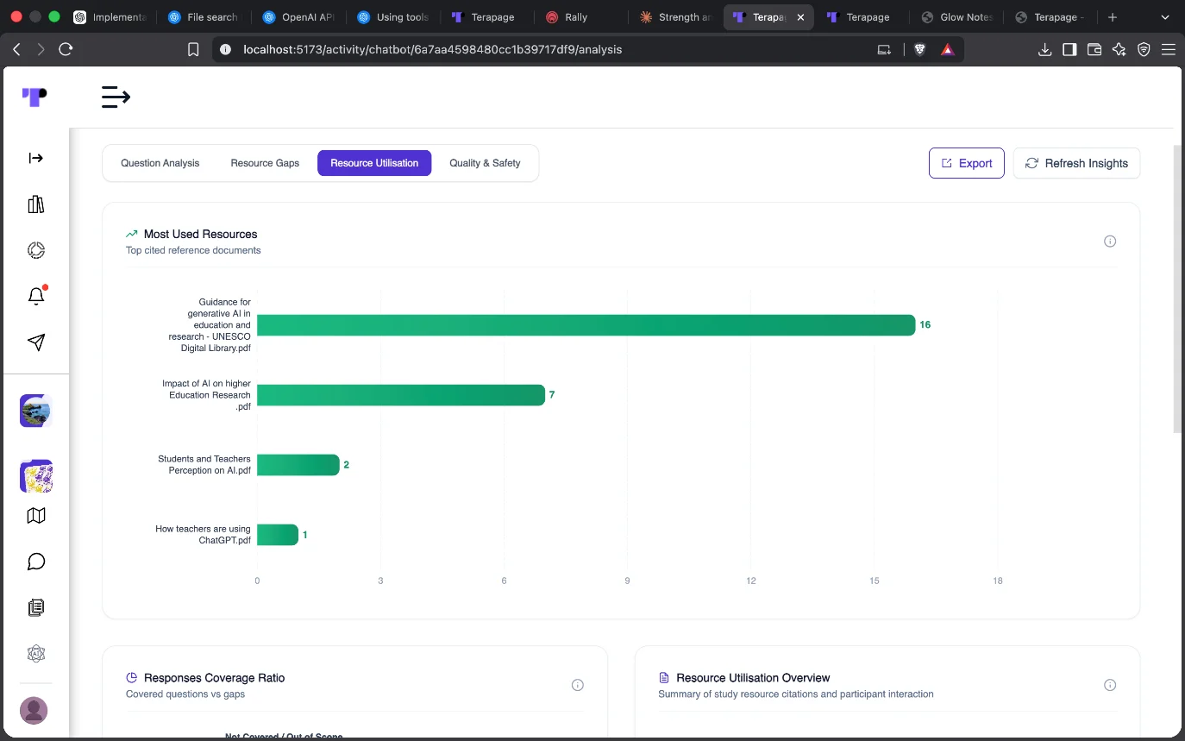Go forward with the browser forward arrow

tap(41, 49)
